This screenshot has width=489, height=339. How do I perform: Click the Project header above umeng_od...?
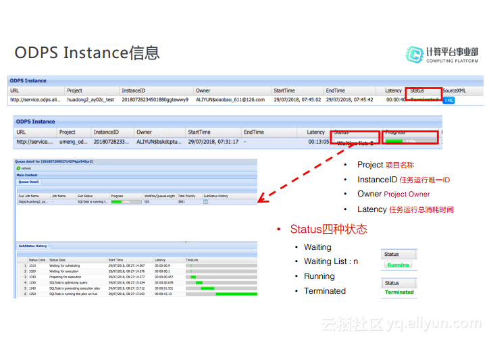[x=74, y=132]
